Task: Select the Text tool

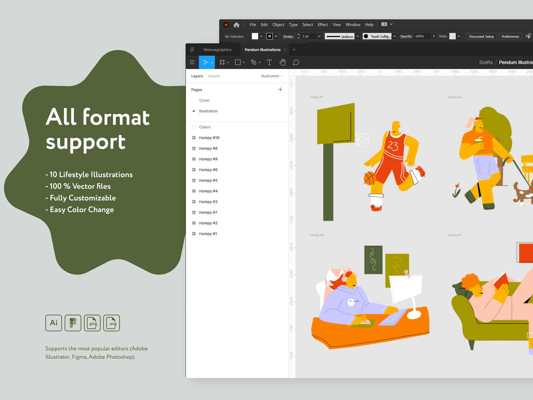Action: coord(269,62)
